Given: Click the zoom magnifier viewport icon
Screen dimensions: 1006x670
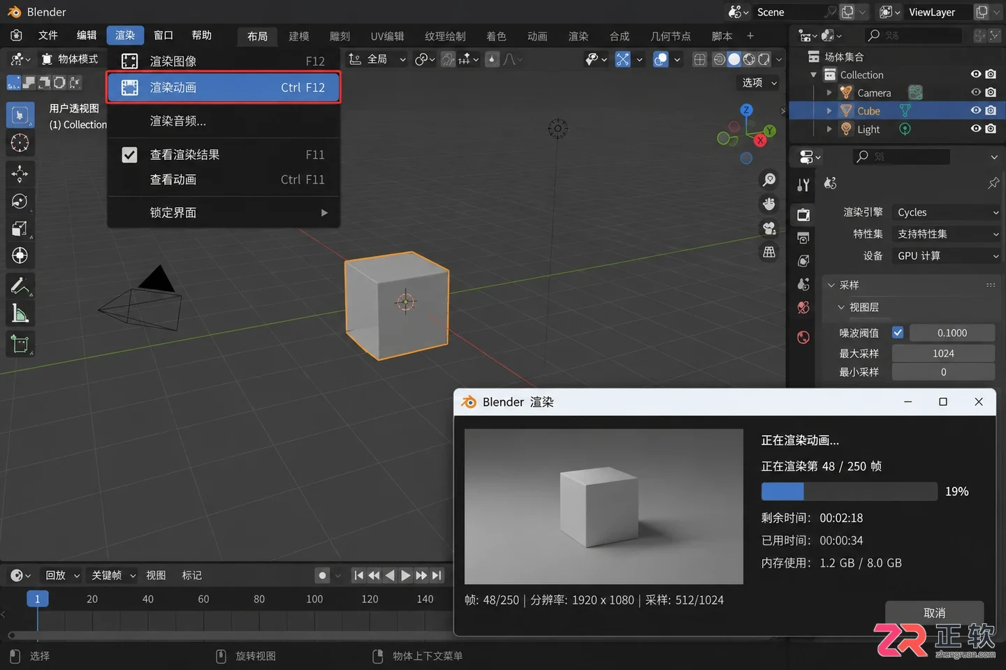Looking at the screenshot, I should click(x=769, y=180).
